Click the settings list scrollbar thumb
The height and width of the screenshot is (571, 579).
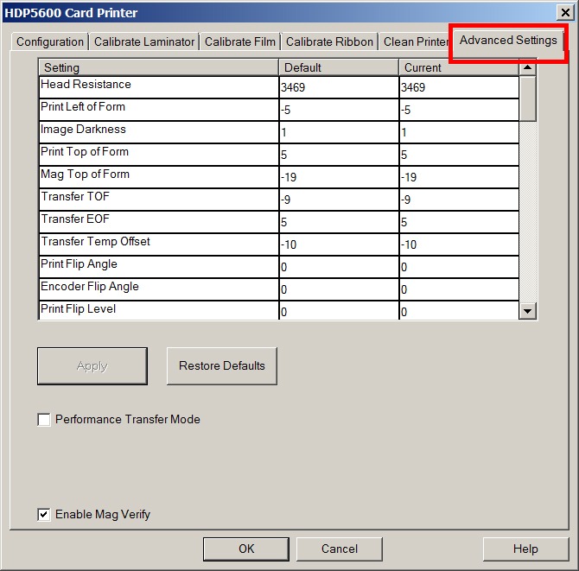tap(528, 98)
